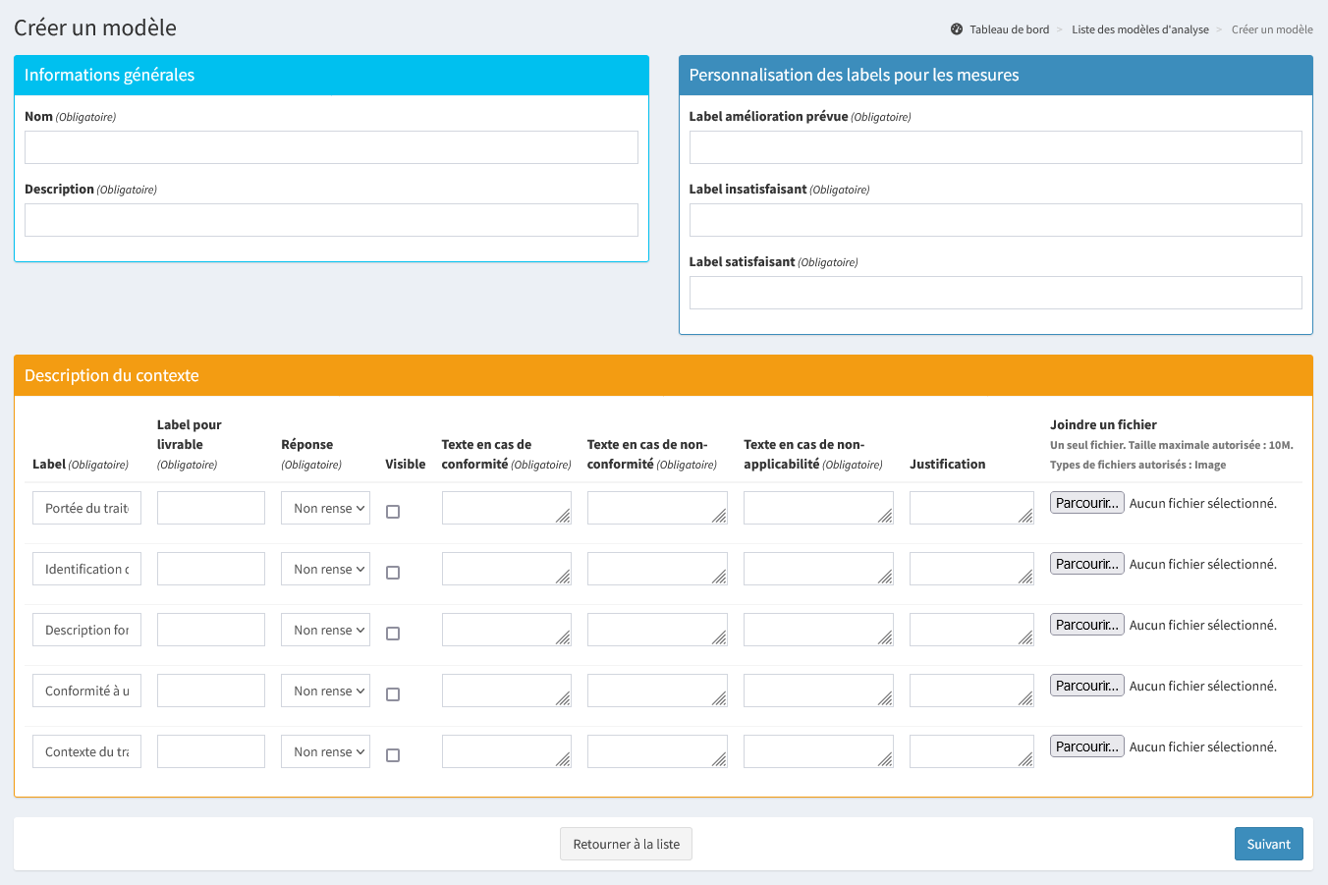
Task: Click Justification textarea in Description row
Action: point(970,630)
